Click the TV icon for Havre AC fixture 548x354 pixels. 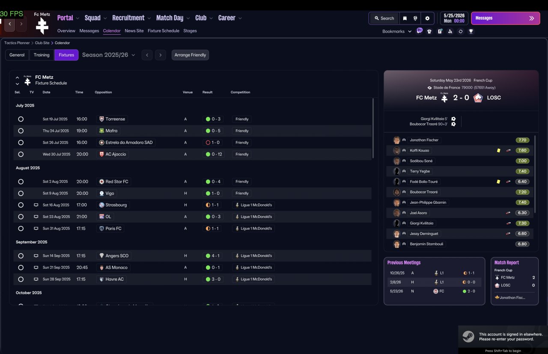(x=36, y=279)
